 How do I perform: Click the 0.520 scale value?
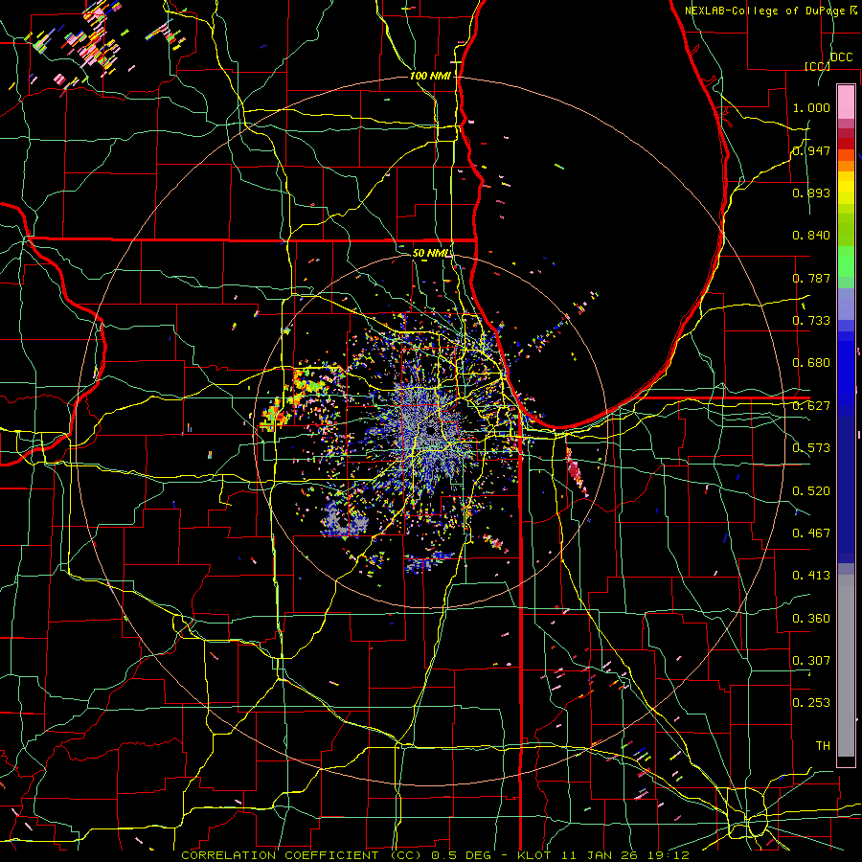pos(811,490)
